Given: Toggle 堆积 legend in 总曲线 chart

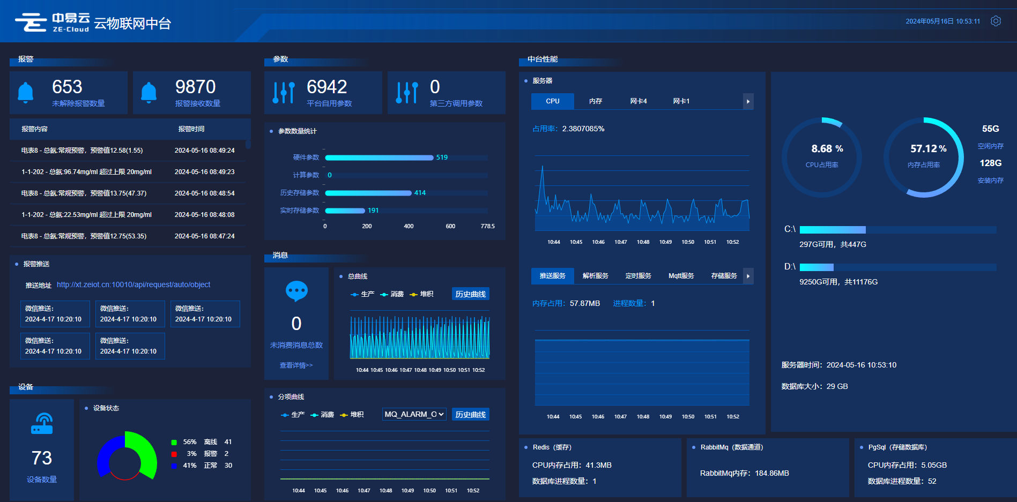Looking at the screenshot, I should click(x=421, y=294).
